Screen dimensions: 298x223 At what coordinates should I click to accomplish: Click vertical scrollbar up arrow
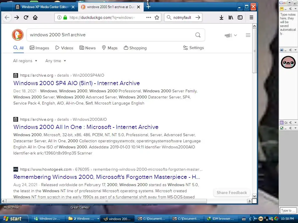[254, 26]
